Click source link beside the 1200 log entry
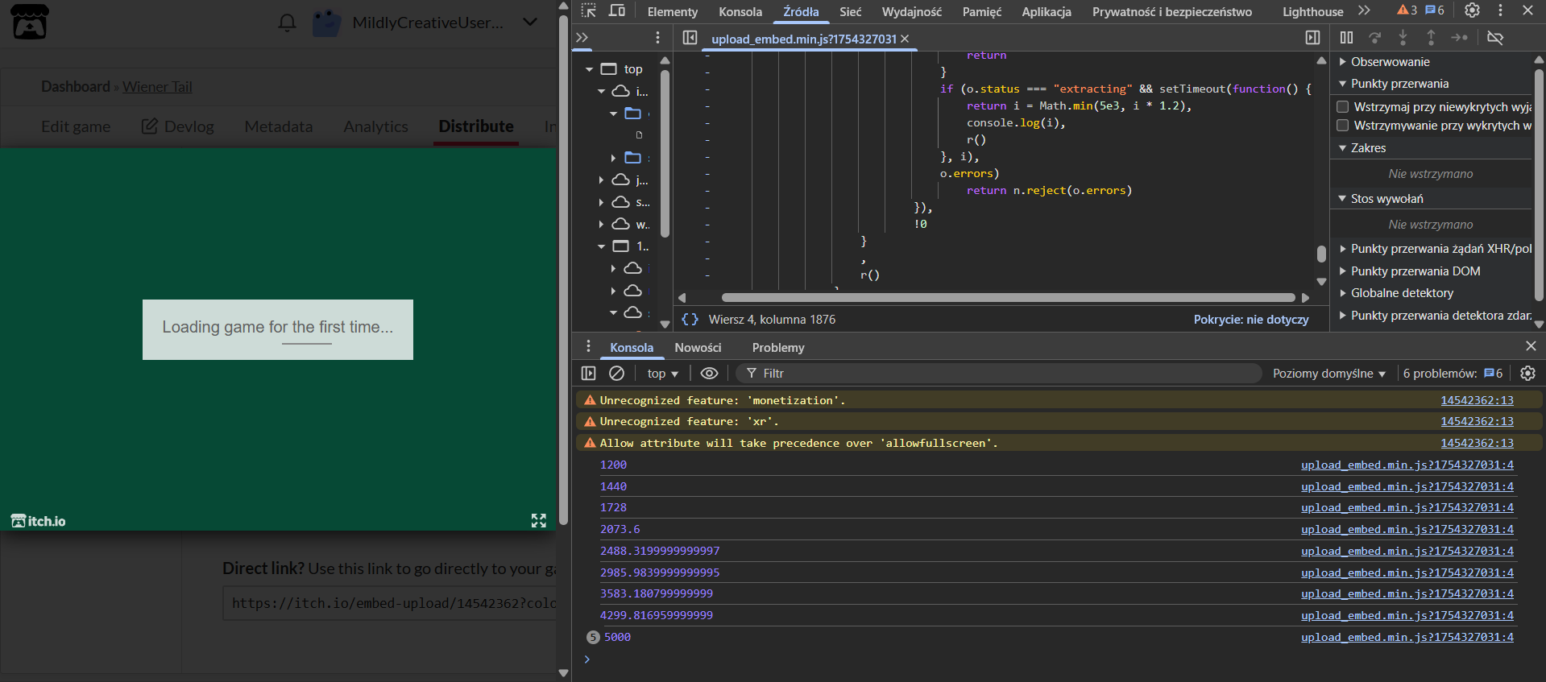The width and height of the screenshot is (1546, 682). coord(1407,465)
